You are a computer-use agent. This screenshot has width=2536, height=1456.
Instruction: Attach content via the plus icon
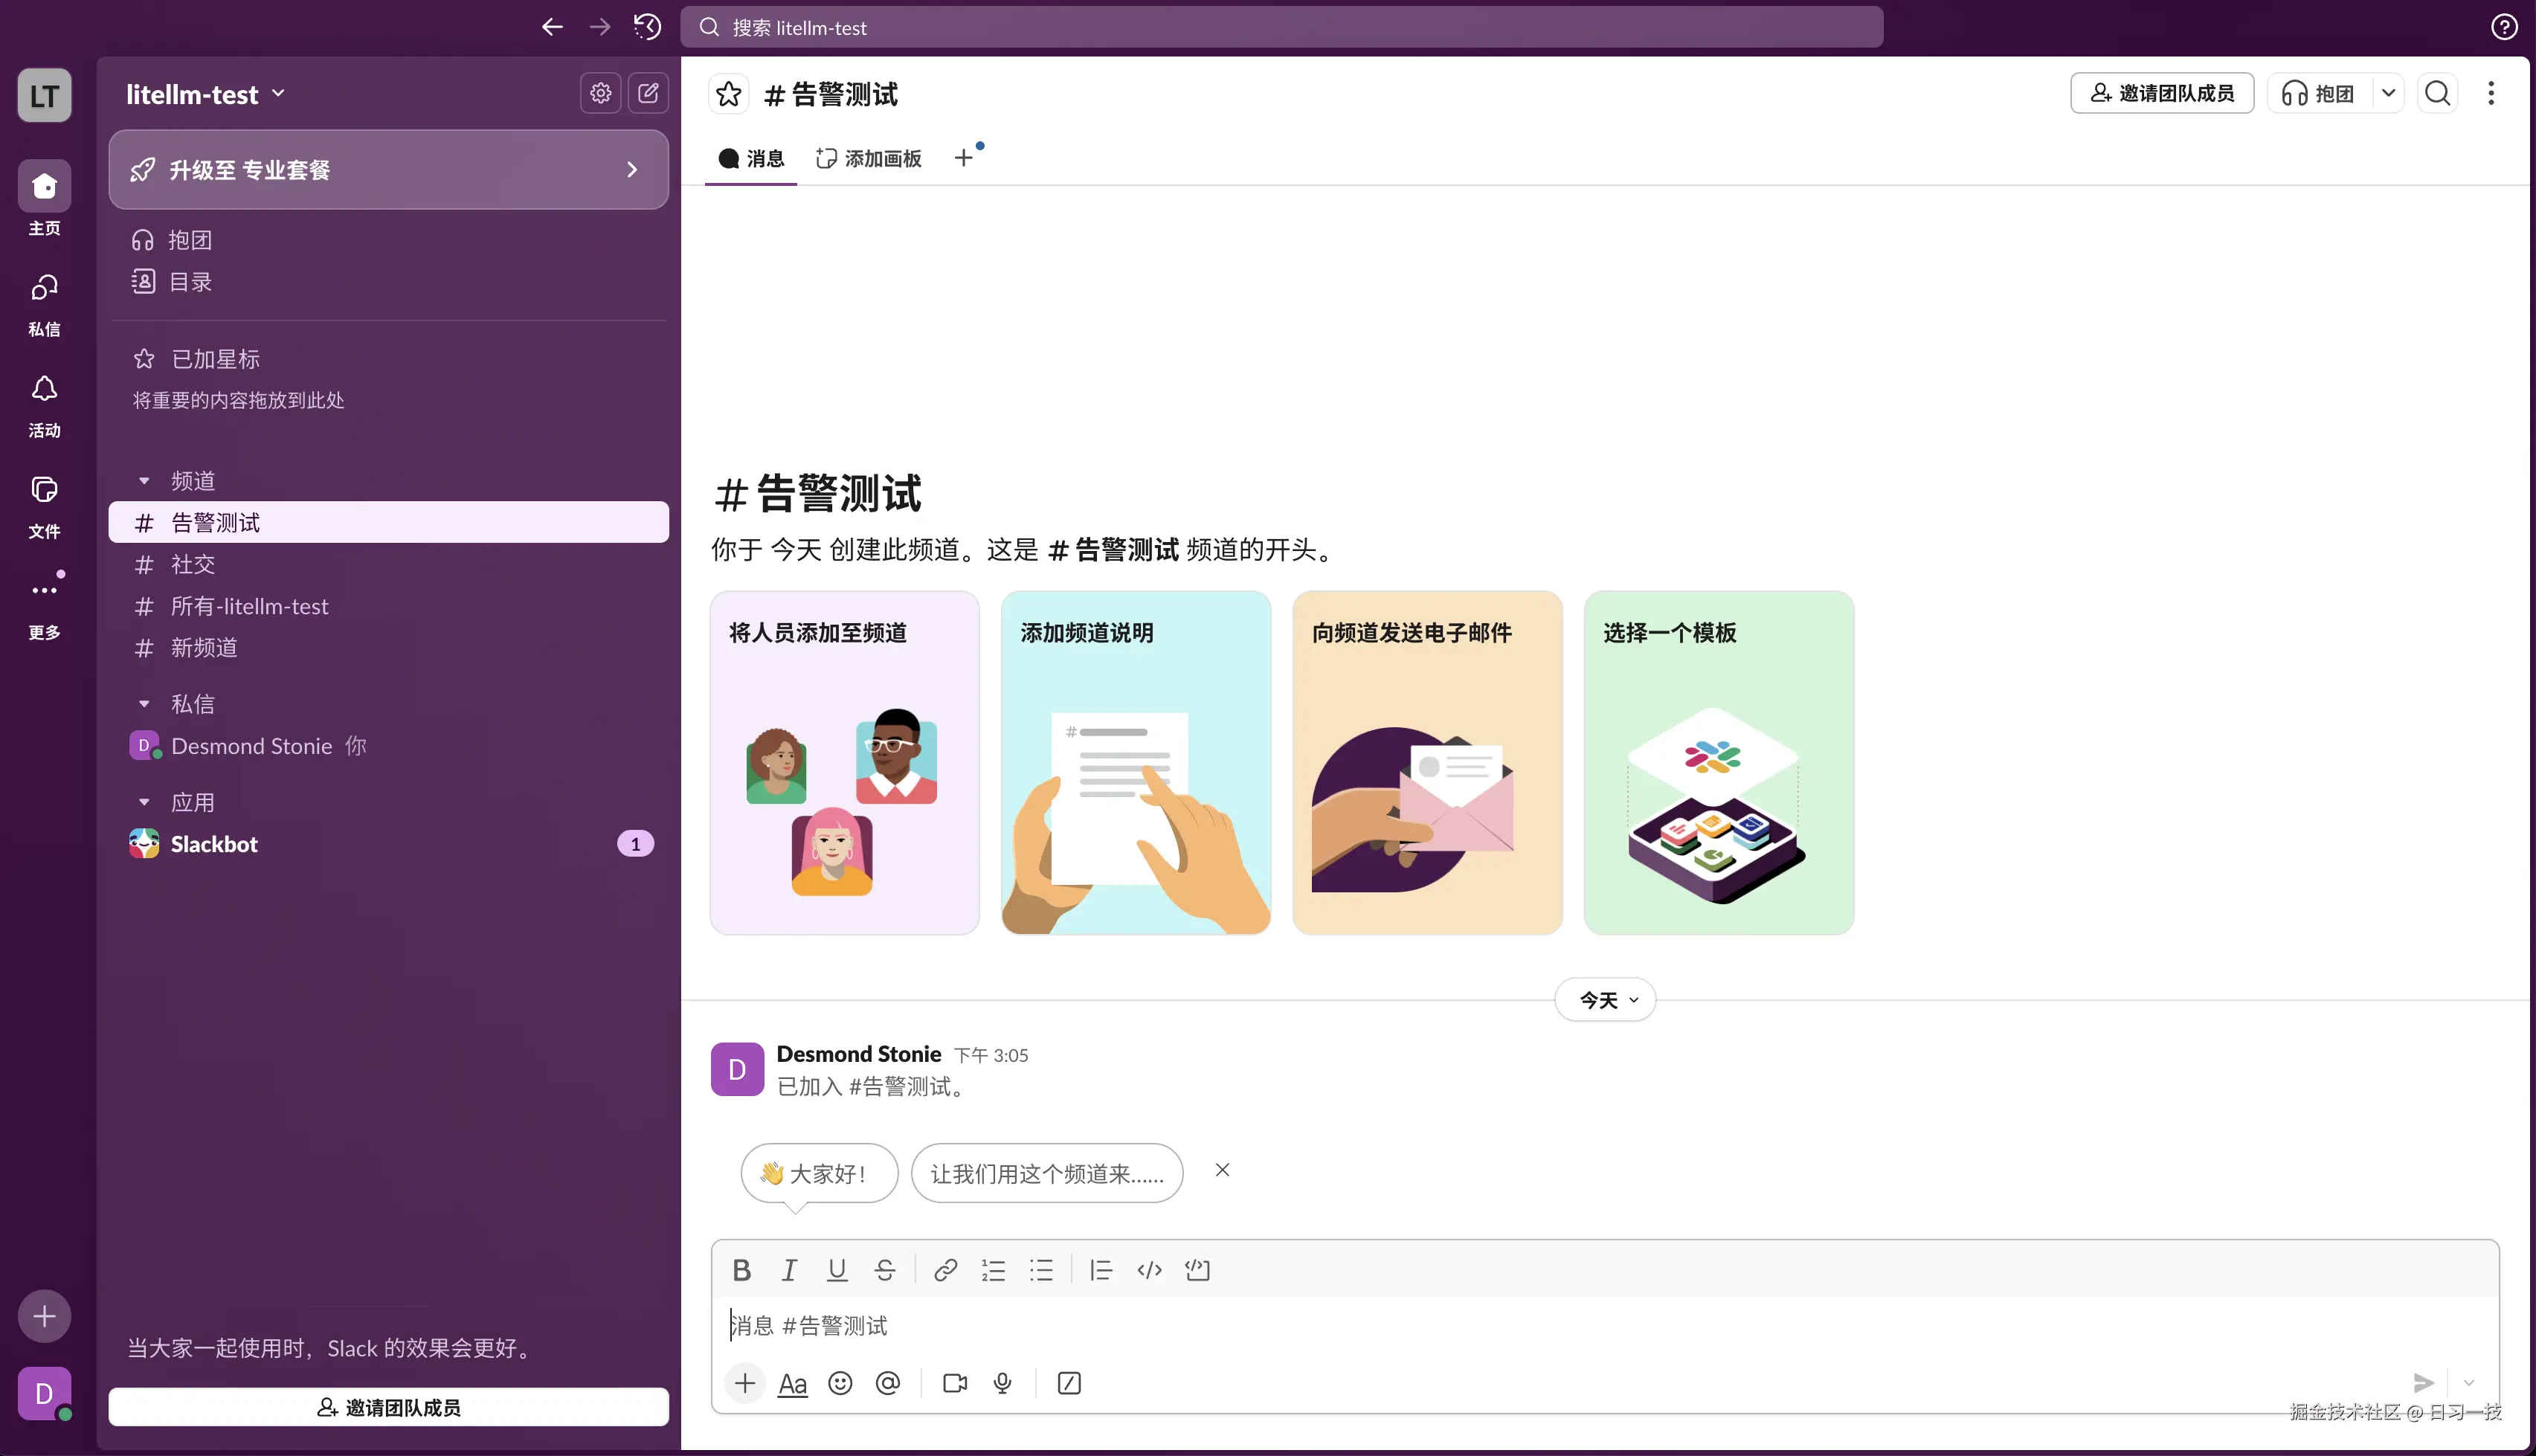click(745, 1383)
